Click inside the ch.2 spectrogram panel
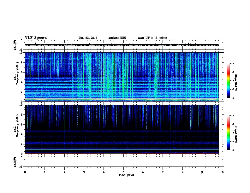The image size is (250, 193). point(122,129)
